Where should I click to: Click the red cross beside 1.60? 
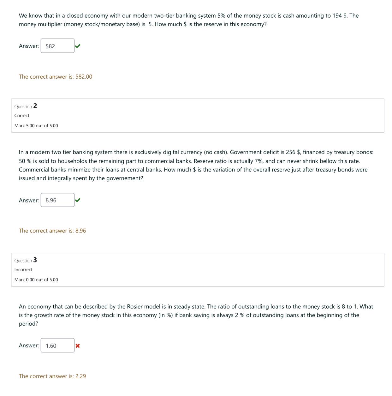point(78,346)
